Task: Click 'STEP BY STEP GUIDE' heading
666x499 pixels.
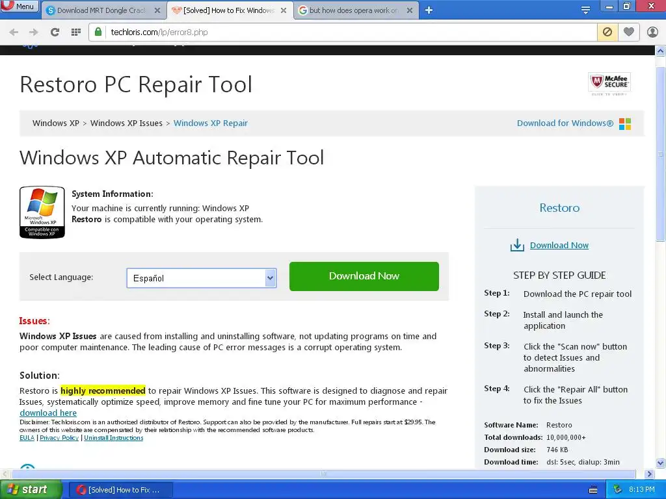Action: click(559, 275)
